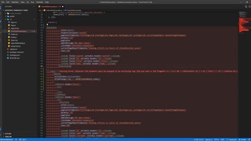Click the split editor icon
Screen dimensions: 251x141
coord(249,7)
